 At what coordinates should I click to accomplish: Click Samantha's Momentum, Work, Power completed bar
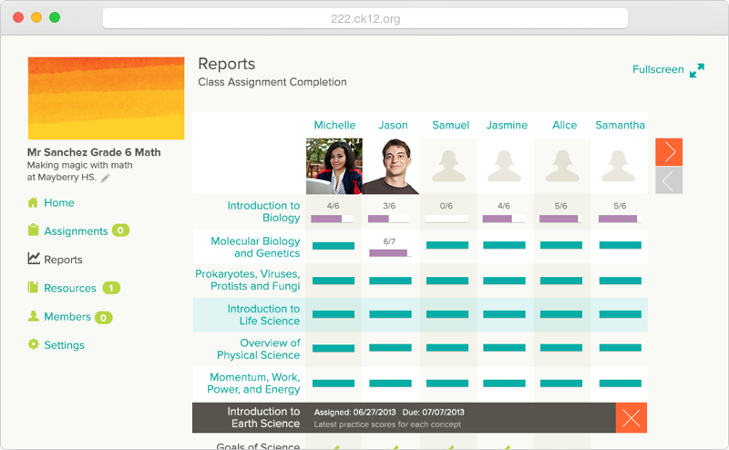coord(621,384)
